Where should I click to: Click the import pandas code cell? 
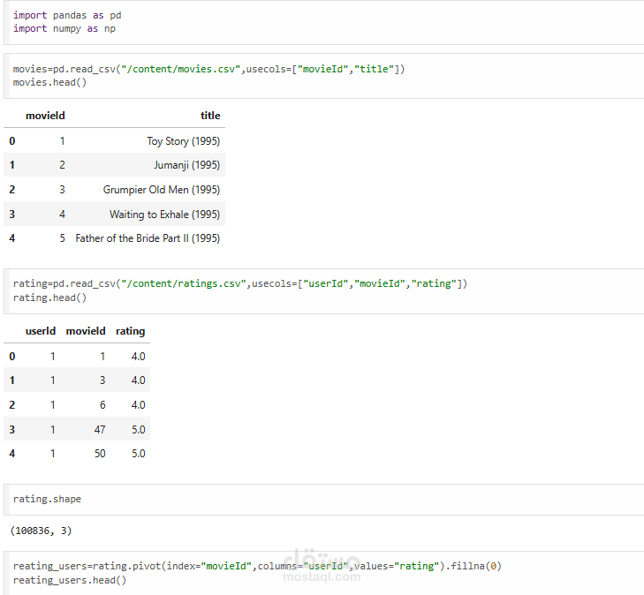click(x=324, y=22)
